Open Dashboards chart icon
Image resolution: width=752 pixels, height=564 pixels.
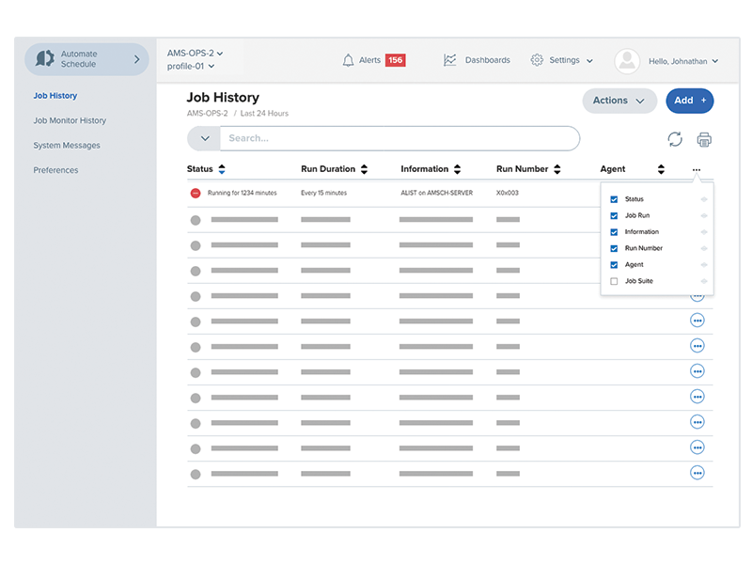pos(450,60)
